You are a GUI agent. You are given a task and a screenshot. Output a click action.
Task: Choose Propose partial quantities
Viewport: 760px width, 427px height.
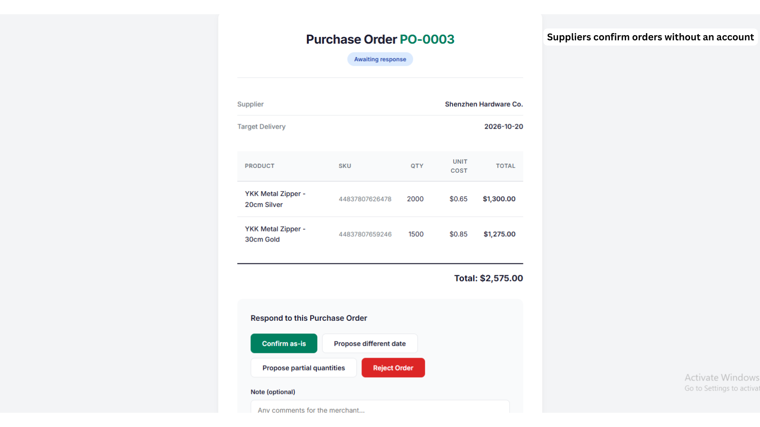(304, 368)
